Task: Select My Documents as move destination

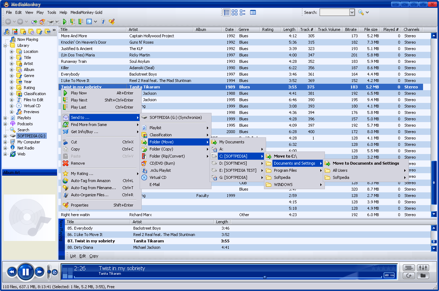Action: click(x=238, y=142)
